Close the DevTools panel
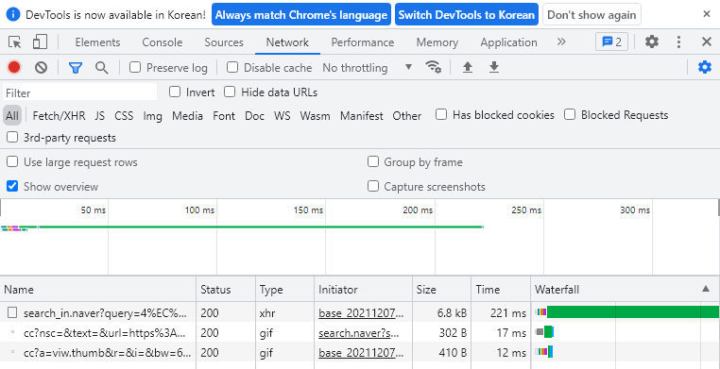 click(x=707, y=42)
